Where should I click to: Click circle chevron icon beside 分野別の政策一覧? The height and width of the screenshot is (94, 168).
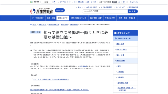point(115,38)
